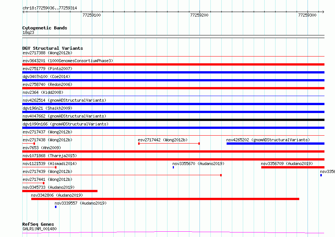Click the small blue nsv3339557 marker
Image resolution: width=335 pixels, height=237 pixels.
coord(56,207)
